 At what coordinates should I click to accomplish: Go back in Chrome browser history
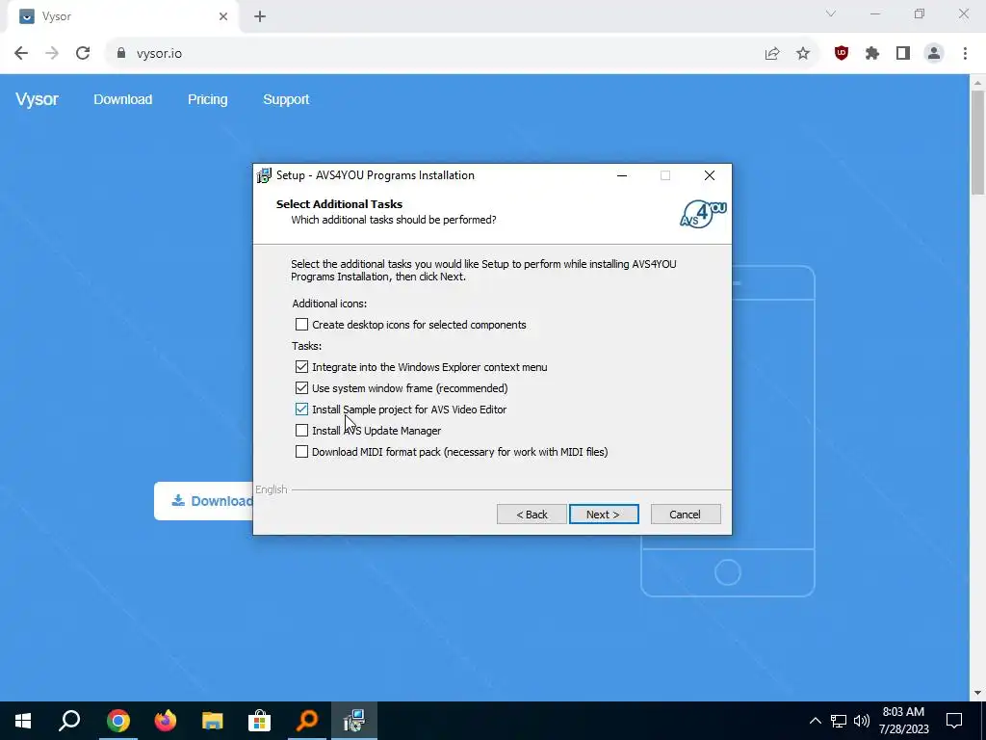[21, 53]
